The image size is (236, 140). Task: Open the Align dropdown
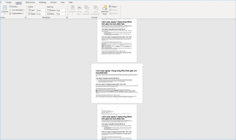(x=113, y=7)
